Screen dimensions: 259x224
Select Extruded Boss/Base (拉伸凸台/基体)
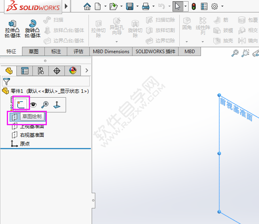[12, 28]
